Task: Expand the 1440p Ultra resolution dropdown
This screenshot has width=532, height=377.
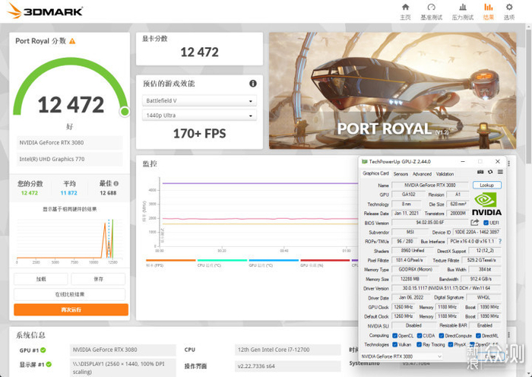Action: [199, 116]
